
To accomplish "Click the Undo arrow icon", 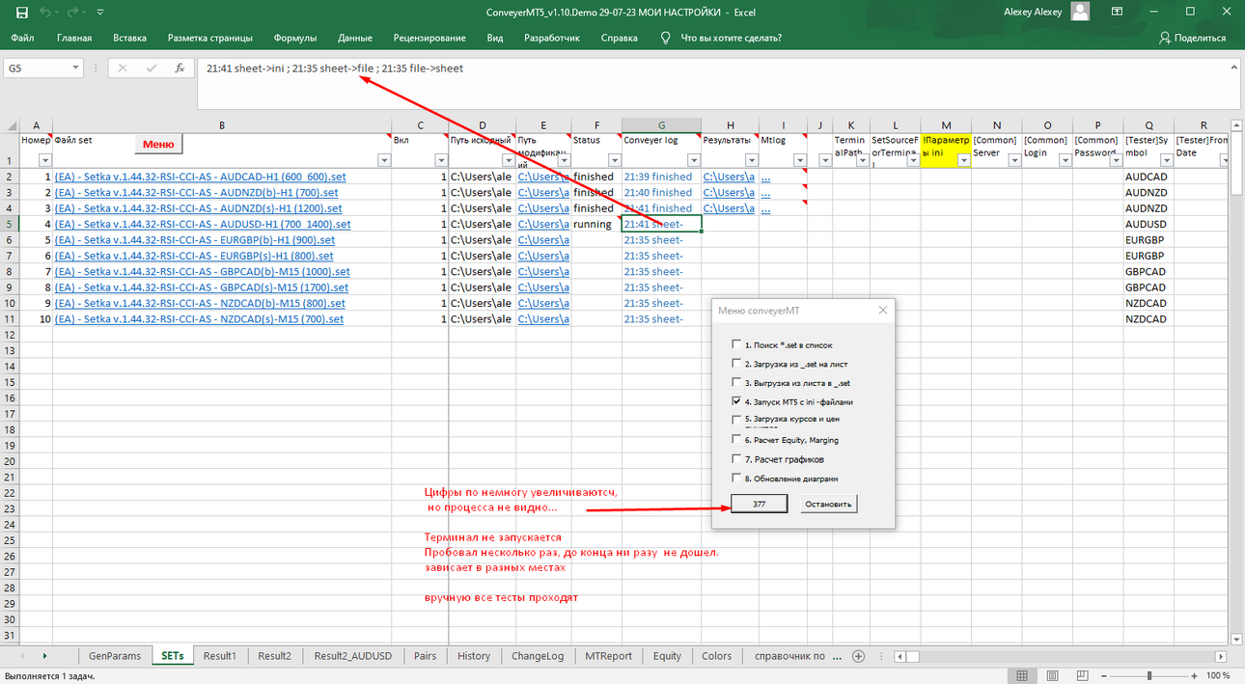I will tap(44, 13).
